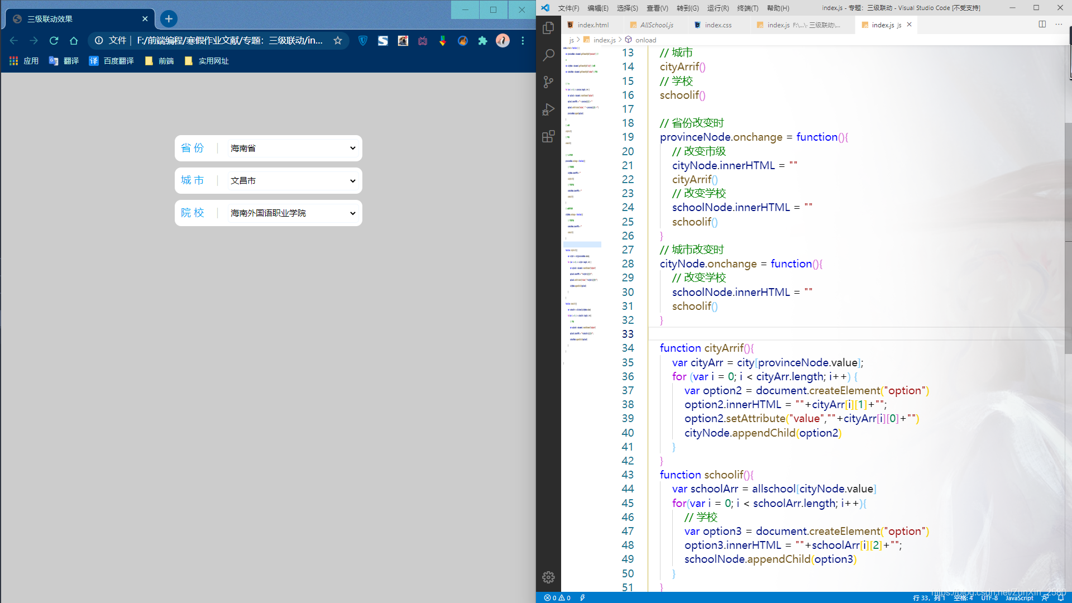Viewport: 1072px width, 603px height.
Task: Switch to the index.css editor tab
Action: pos(717,25)
